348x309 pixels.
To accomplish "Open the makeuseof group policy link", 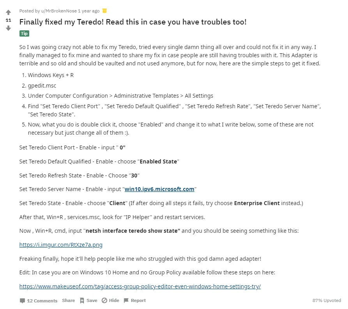I will [140, 286].
